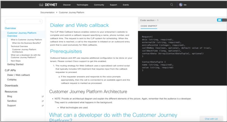Click the What technologies are used bullet

click(x=74, y=107)
